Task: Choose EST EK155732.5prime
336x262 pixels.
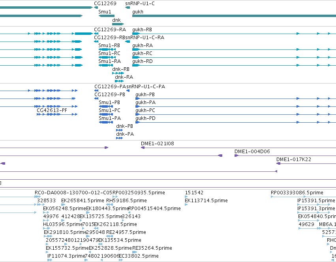Action: click(67, 248)
